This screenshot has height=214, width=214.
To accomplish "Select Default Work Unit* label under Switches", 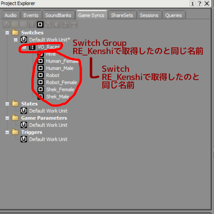I will click(x=50, y=40).
